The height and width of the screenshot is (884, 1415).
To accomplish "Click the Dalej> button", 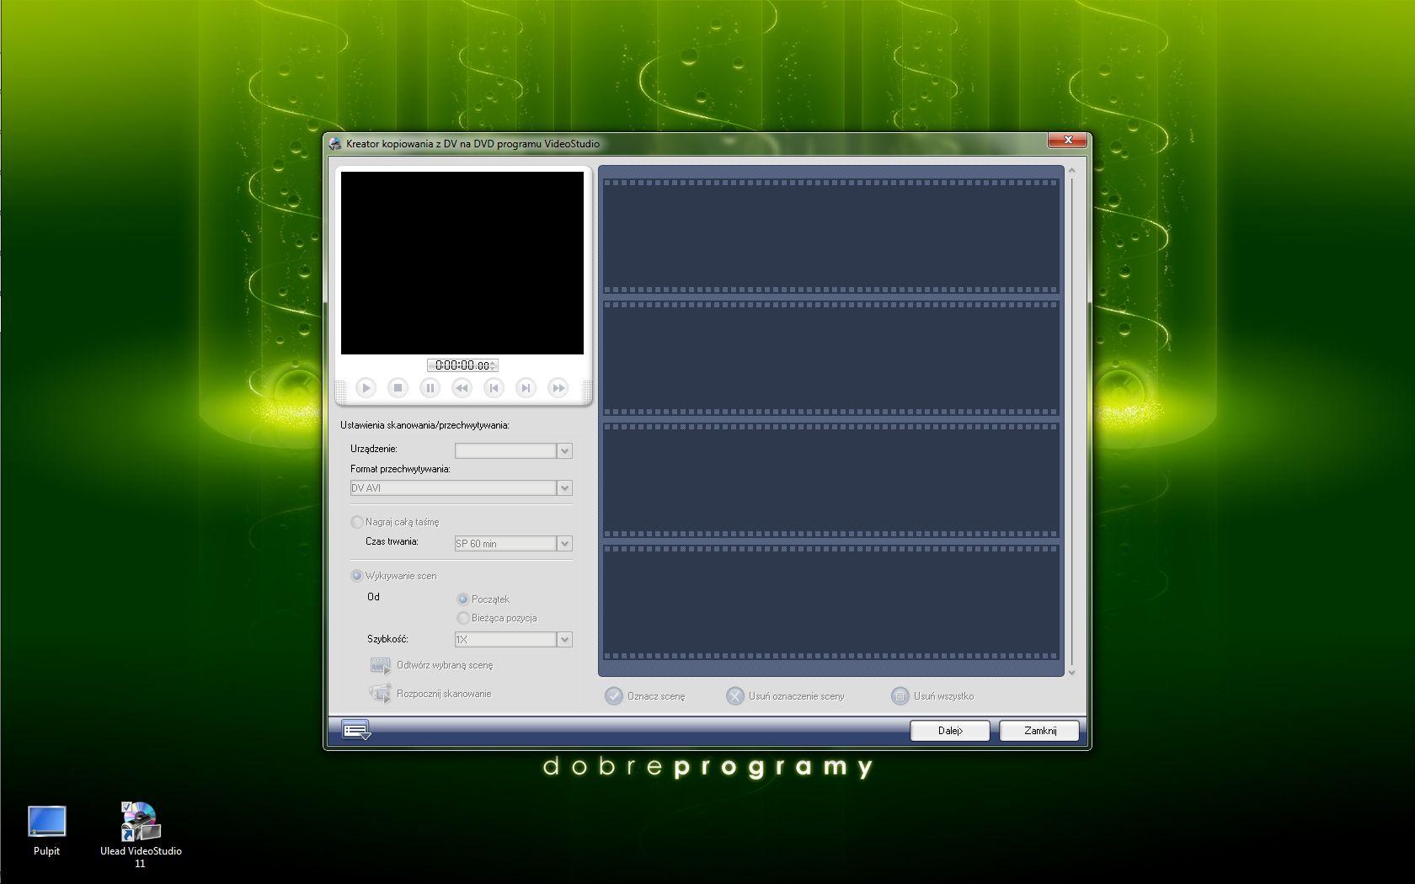I will click(950, 731).
